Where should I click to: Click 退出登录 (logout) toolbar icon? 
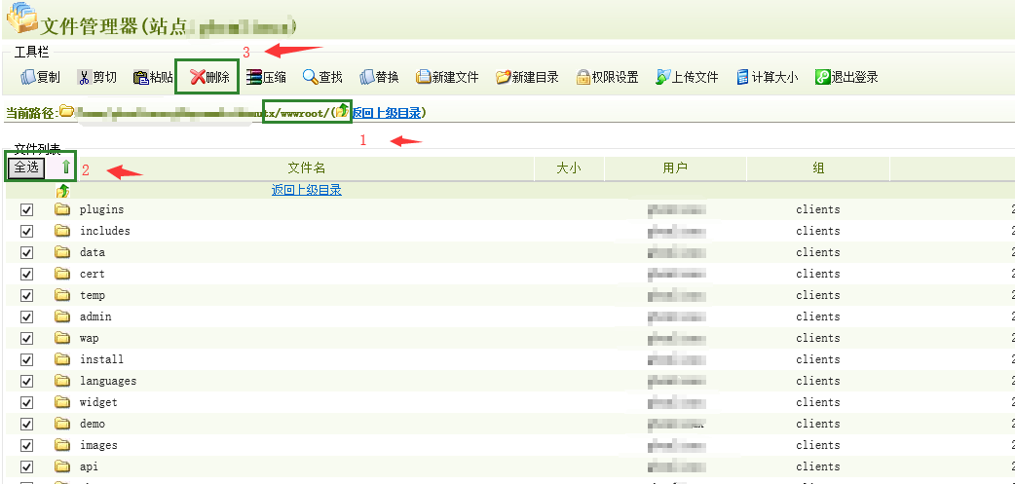coord(823,77)
